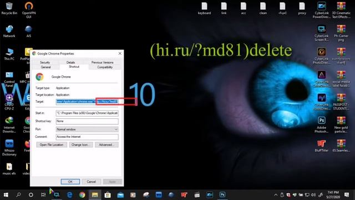The image size is (355, 200).
Task: Open File Explorer on the taskbar
Action: tap(95, 195)
